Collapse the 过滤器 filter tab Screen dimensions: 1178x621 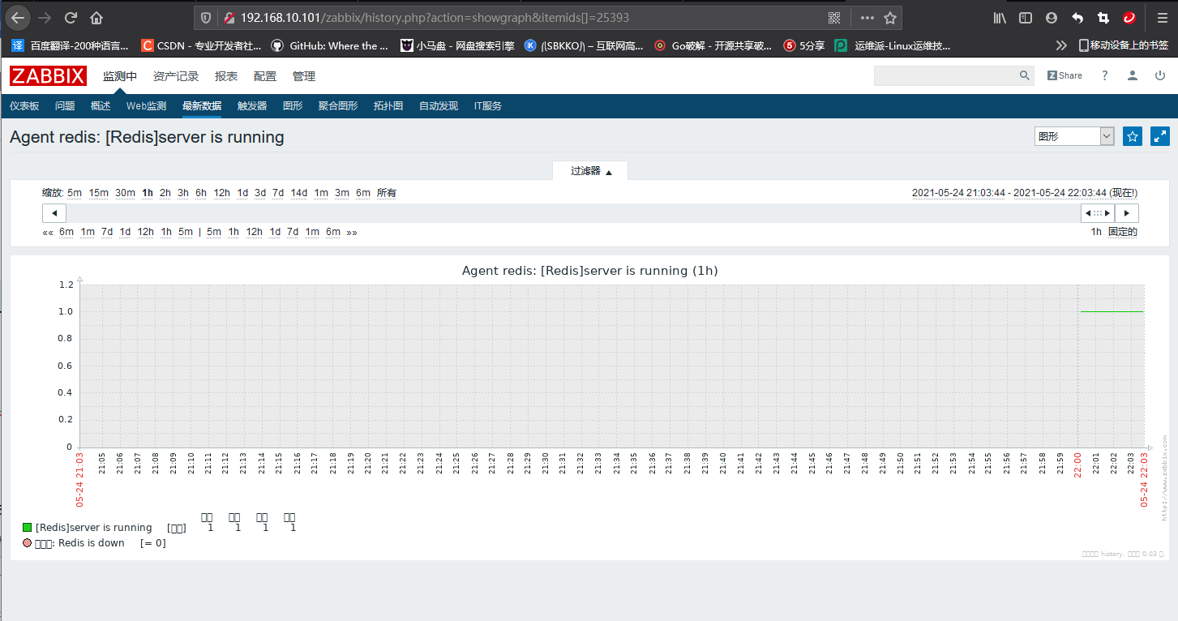pyautogui.click(x=590, y=171)
